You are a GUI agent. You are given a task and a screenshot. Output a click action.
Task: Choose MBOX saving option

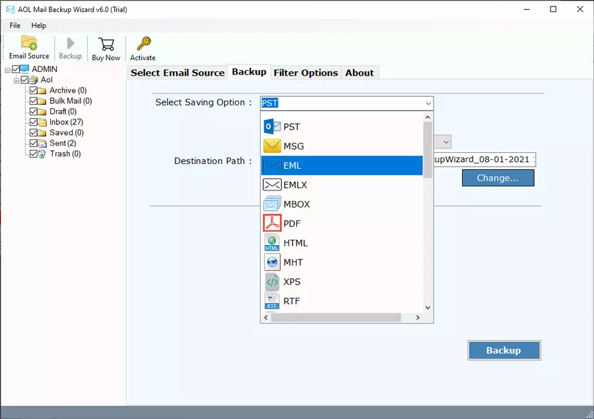(x=342, y=204)
